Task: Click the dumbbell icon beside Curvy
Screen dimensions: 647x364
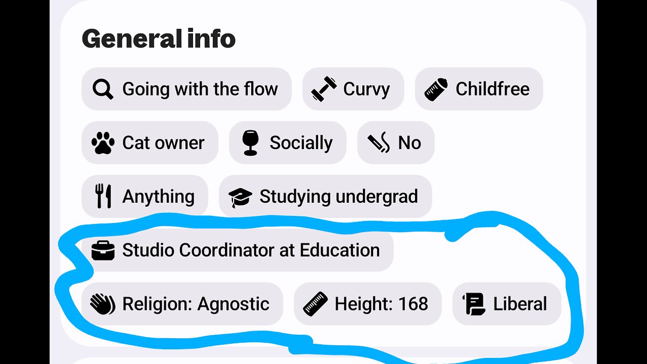Action: [324, 89]
